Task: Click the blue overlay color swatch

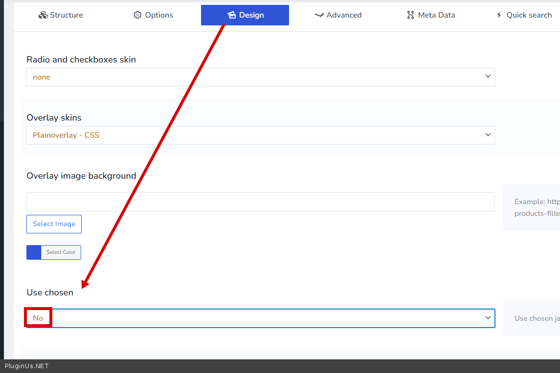Action: coord(34,252)
